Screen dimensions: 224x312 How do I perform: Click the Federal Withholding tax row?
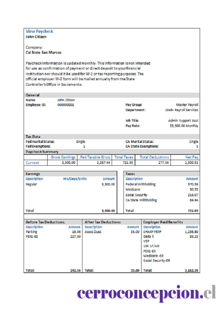pyautogui.click(x=162, y=184)
